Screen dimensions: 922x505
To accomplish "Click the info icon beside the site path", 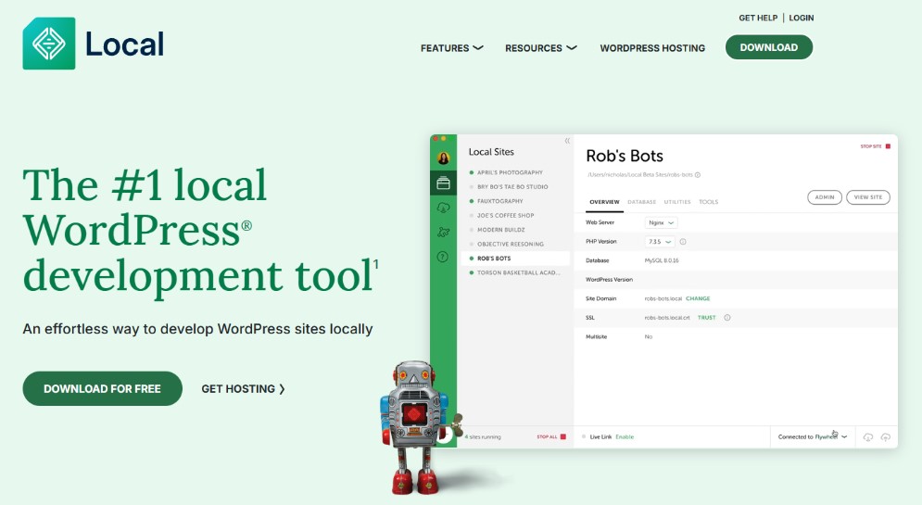I will pyautogui.click(x=698, y=175).
